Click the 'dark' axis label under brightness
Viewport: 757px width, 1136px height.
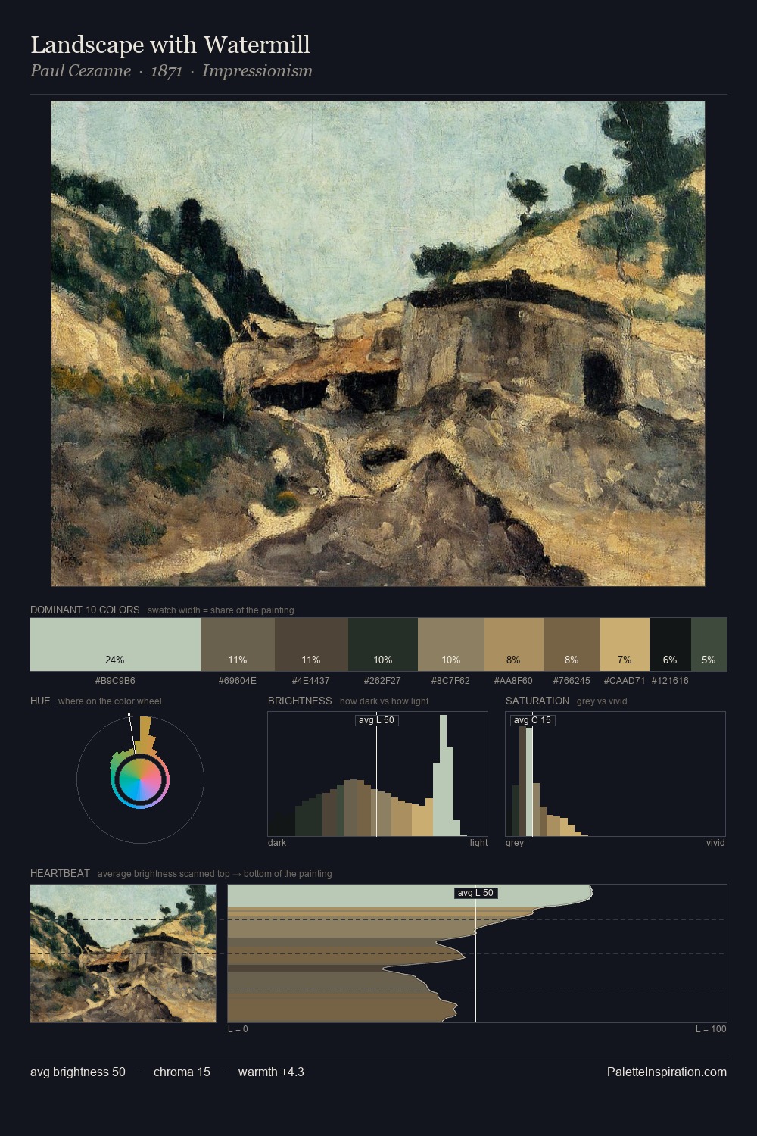pyautogui.click(x=277, y=843)
